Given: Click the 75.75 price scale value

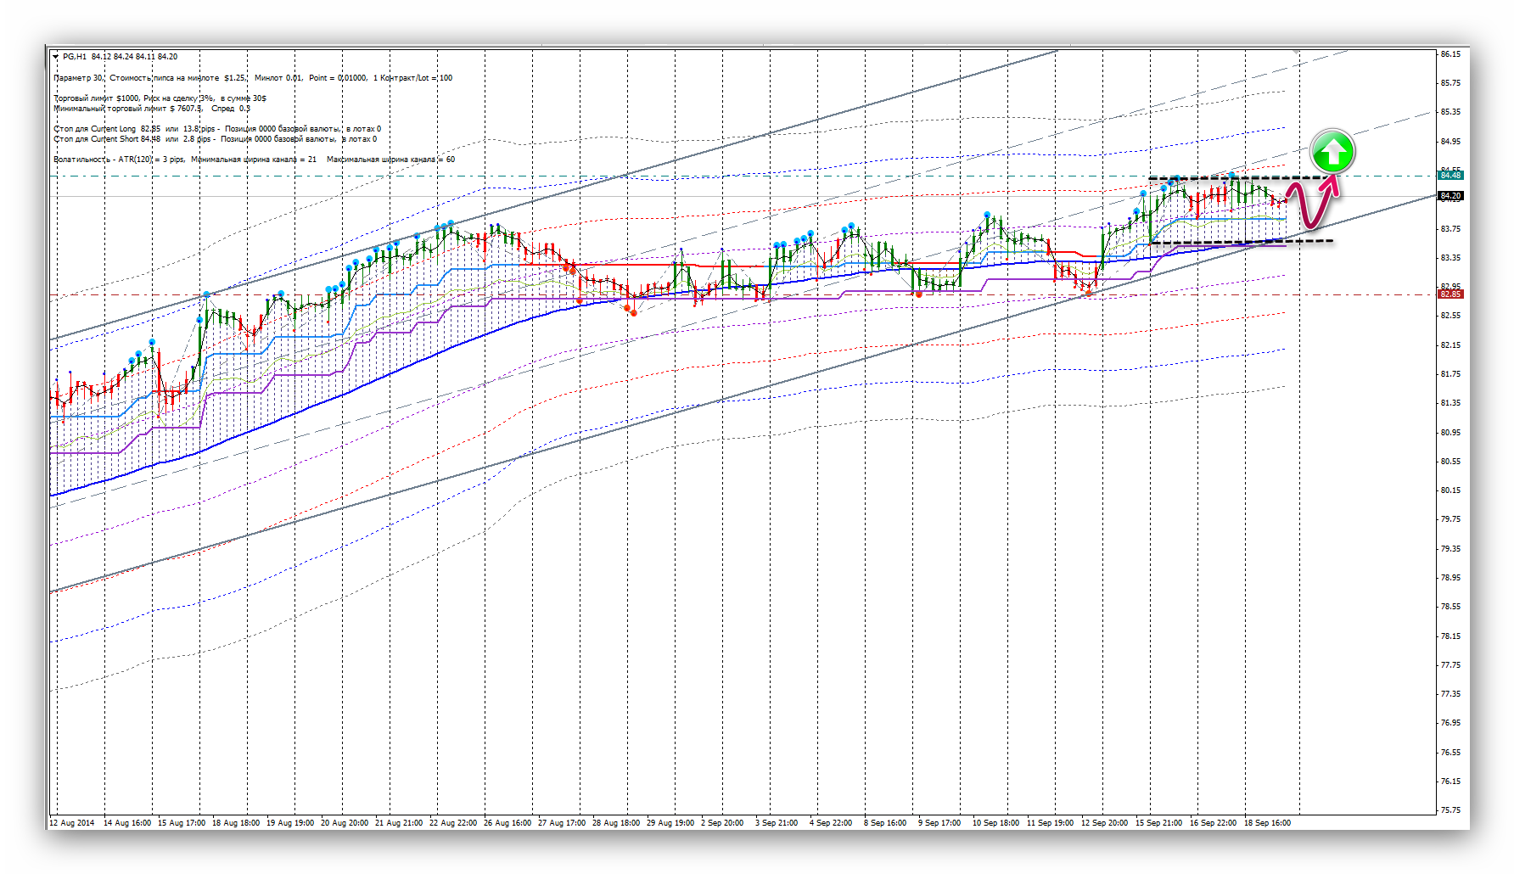Looking at the screenshot, I should coord(1450,810).
